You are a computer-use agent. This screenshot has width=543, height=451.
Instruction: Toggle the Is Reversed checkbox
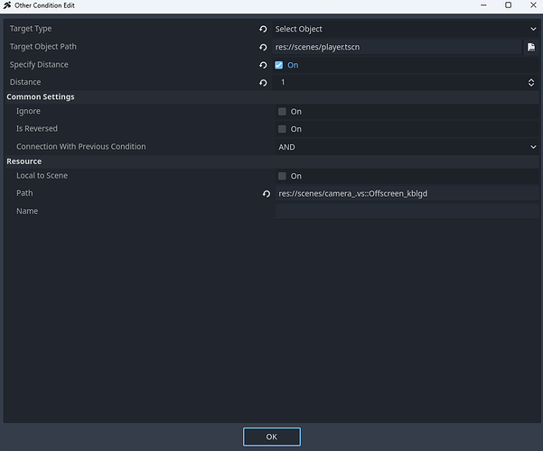pos(283,129)
